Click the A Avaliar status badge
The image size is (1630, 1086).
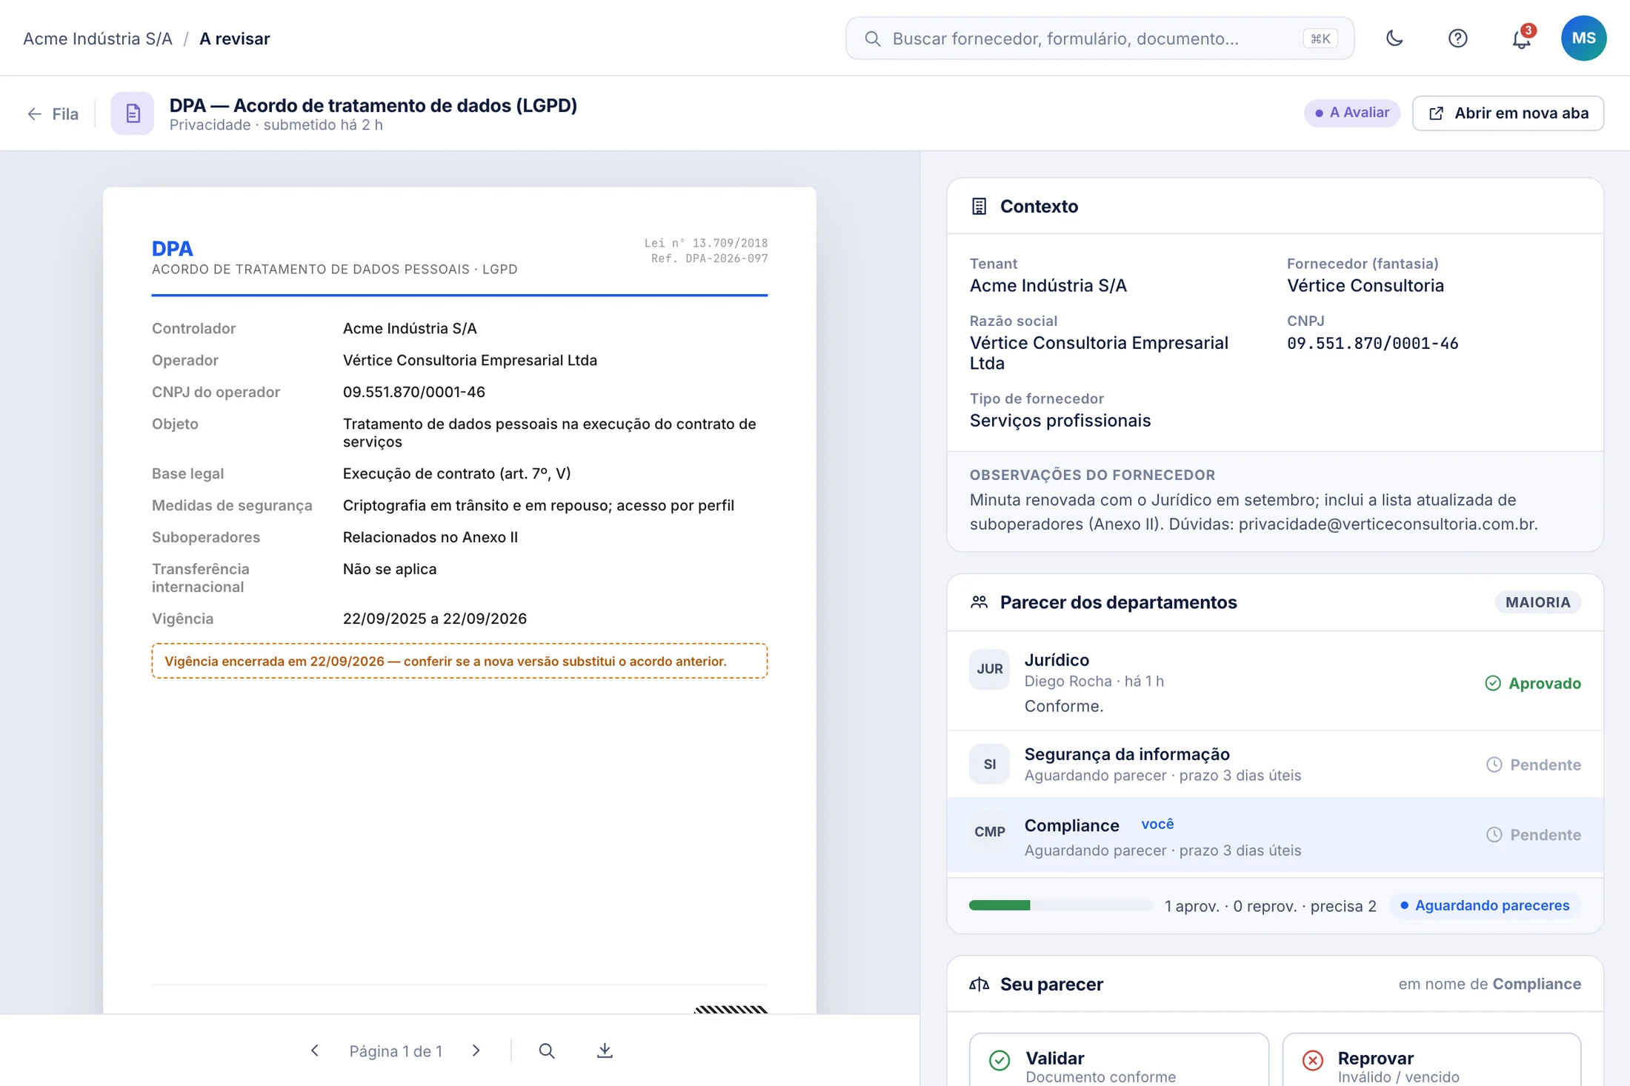pos(1351,113)
